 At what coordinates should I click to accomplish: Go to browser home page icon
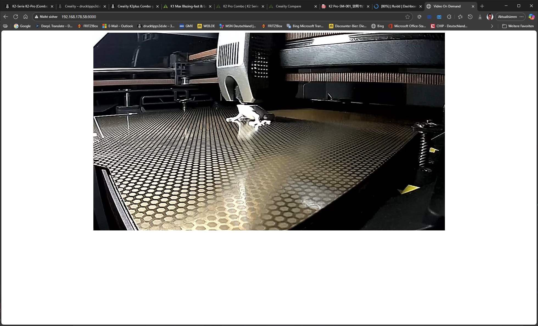pos(26,17)
